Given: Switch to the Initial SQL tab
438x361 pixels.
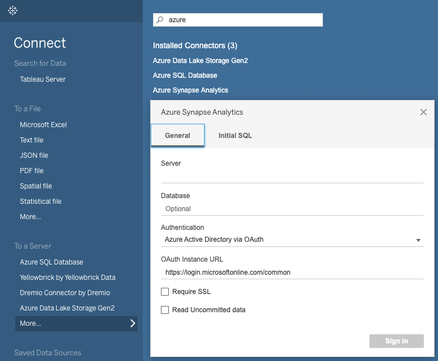Looking at the screenshot, I should pyautogui.click(x=235, y=136).
